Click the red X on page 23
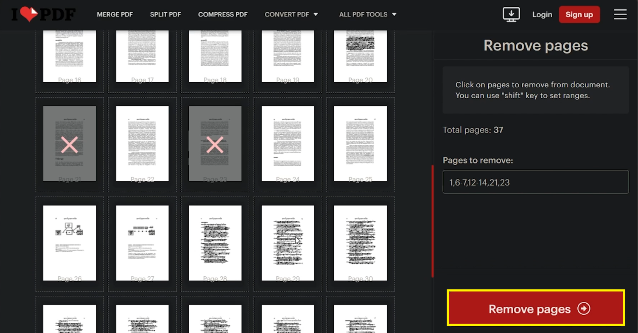The width and height of the screenshot is (638, 333). (x=215, y=144)
